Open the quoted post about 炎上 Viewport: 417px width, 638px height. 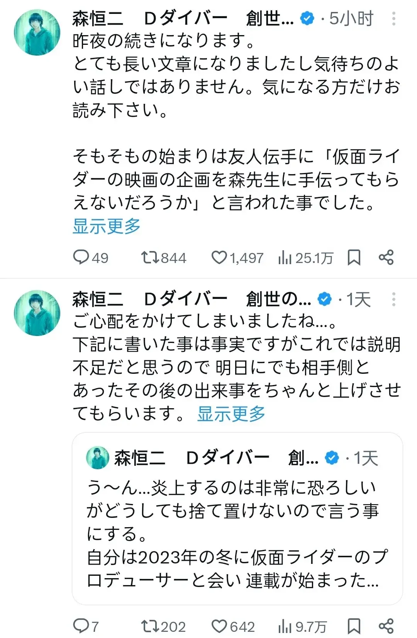(237, 533)
